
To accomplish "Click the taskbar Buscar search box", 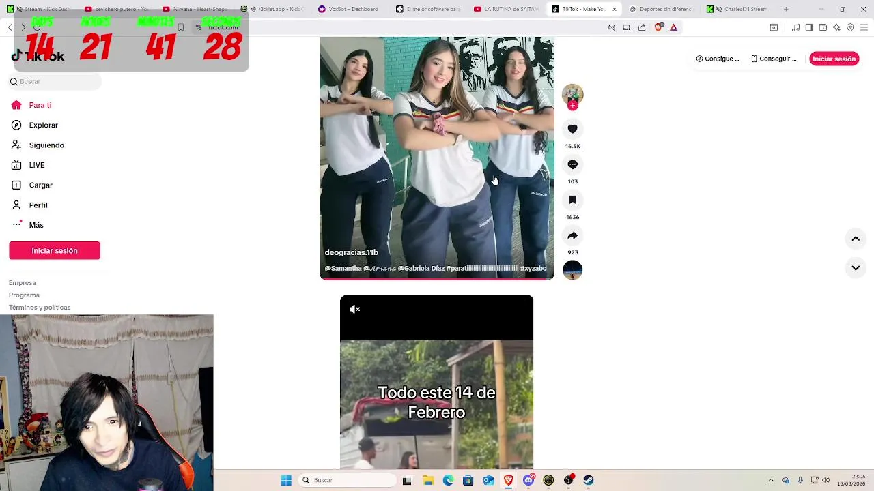I will click(348, 480).
